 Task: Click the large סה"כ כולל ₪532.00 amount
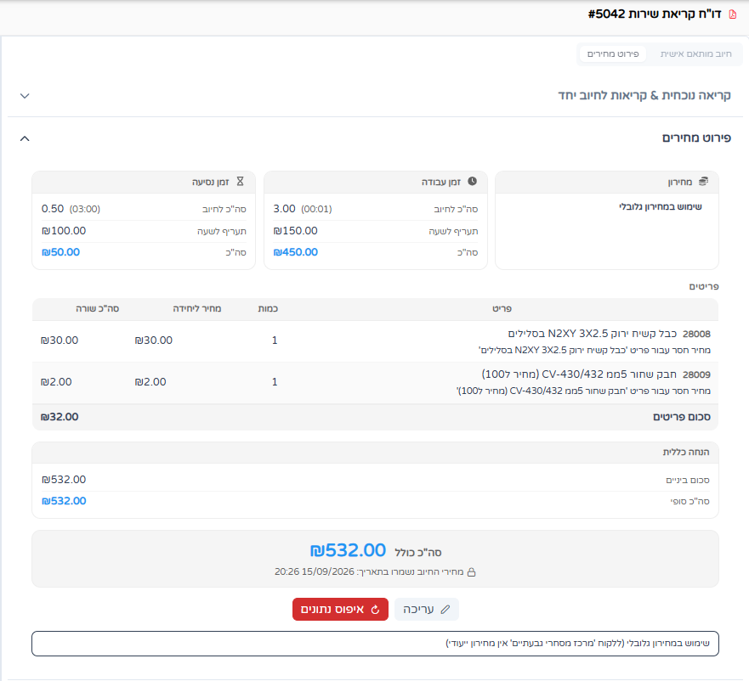348,550
